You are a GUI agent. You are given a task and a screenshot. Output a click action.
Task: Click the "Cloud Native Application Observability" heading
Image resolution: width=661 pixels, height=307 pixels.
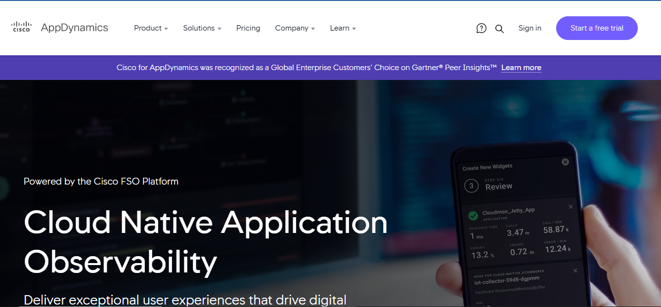coord(206,242)
